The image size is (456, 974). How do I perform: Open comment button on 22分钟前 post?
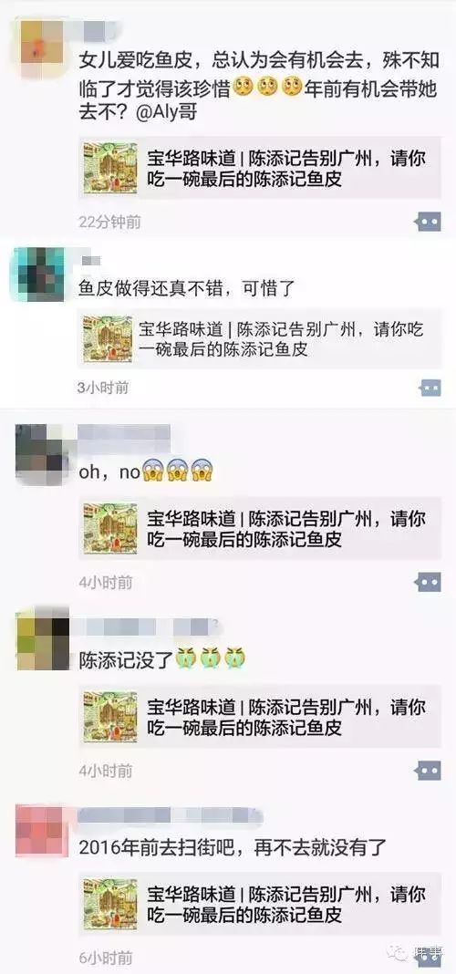coord(429,221)
